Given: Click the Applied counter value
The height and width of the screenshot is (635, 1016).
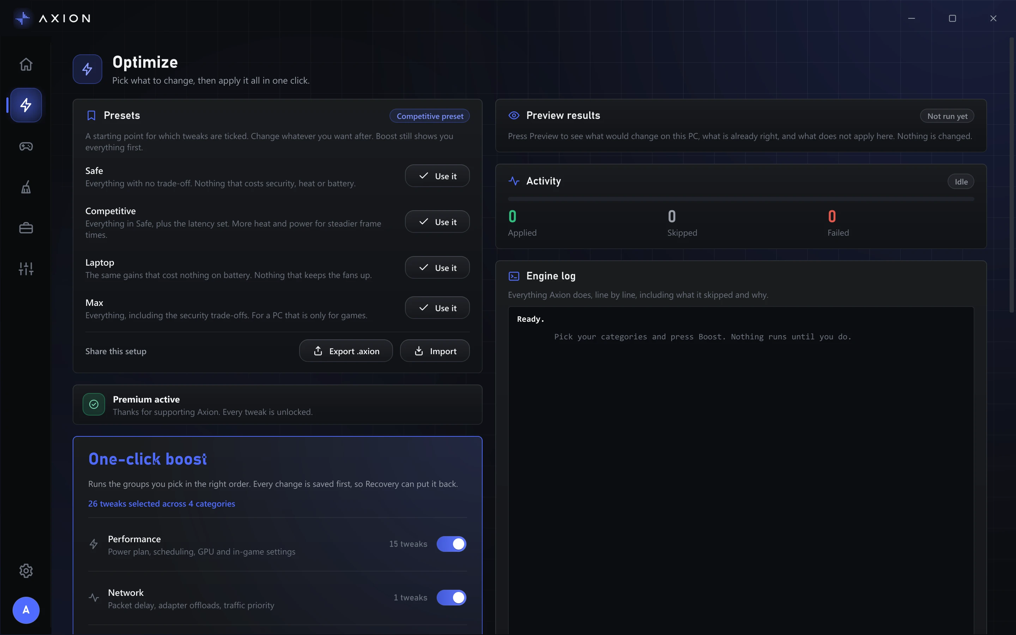Looking at the screenshot, I should (x=512, y=216).
